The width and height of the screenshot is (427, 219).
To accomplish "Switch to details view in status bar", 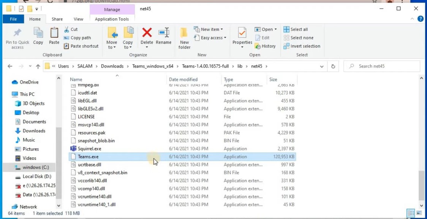I will [411, 213].
